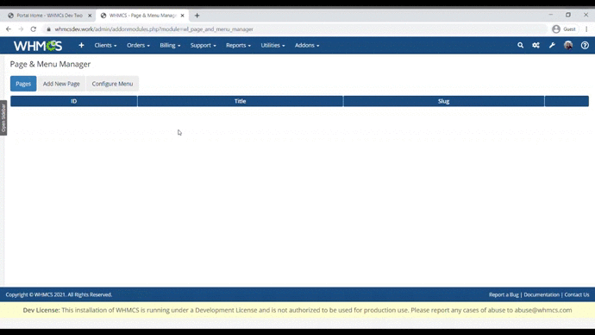Open the admin search magnifier icon
This screenshot has width=595, height=335.
point(520,45)
